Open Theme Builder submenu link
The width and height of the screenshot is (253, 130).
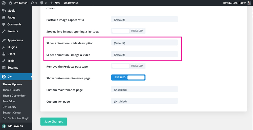(x=11, y=90)
